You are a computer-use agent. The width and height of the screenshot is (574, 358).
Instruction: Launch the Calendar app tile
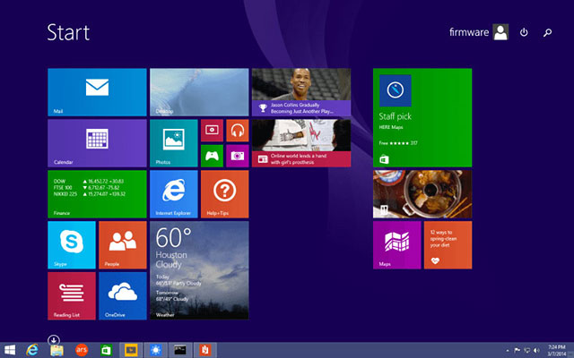click(96, 143)
